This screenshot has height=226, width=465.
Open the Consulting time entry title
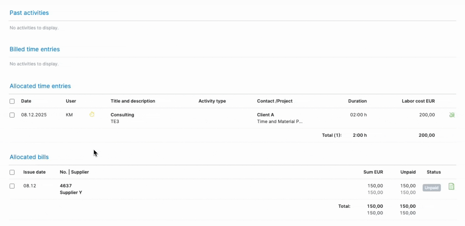tap(122, 115)
